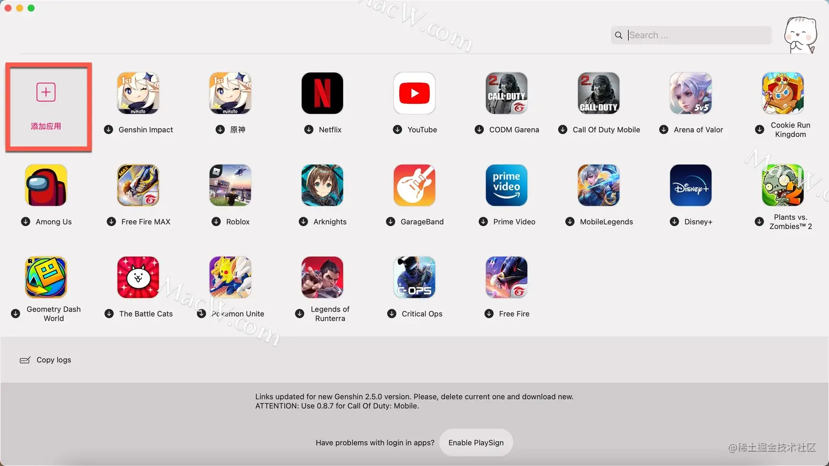Click Enable PlaySign button
The image size is (829, 466).
click(476, 442)
